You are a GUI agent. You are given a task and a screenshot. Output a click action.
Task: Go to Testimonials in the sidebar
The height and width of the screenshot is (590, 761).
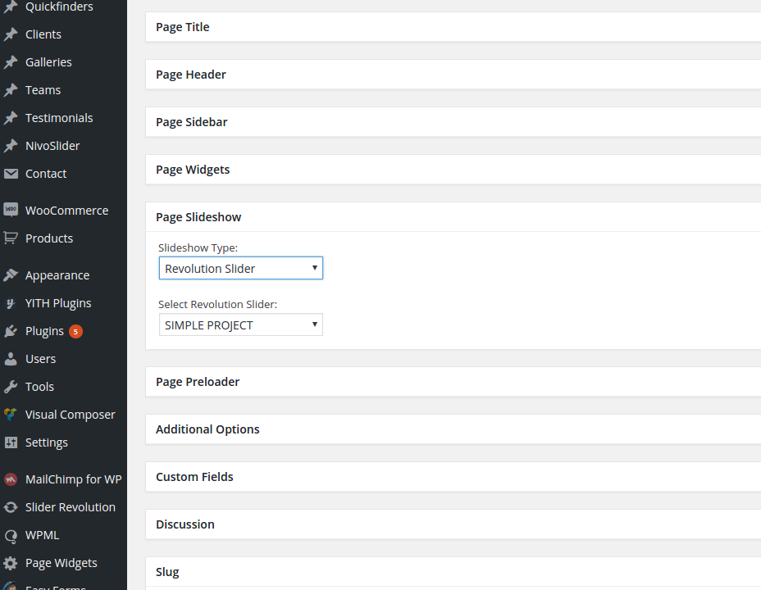point(59,118)
